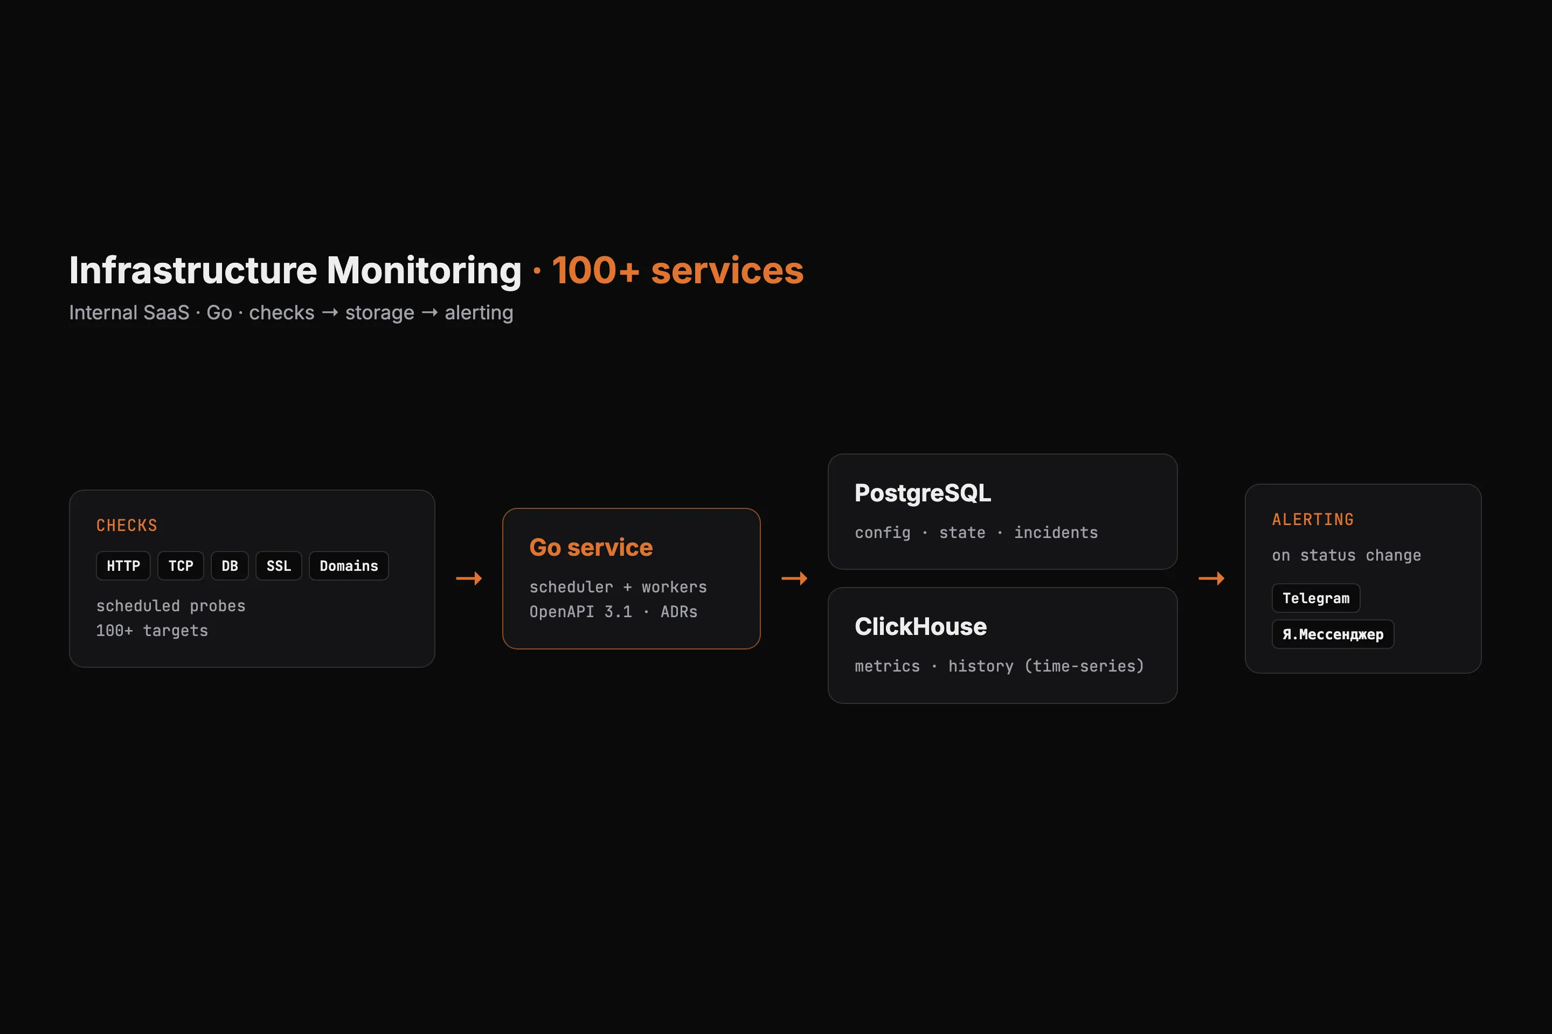Click the orange 100+ services text
This screenshot has width=1552, height=1034.
click(678, 270)
